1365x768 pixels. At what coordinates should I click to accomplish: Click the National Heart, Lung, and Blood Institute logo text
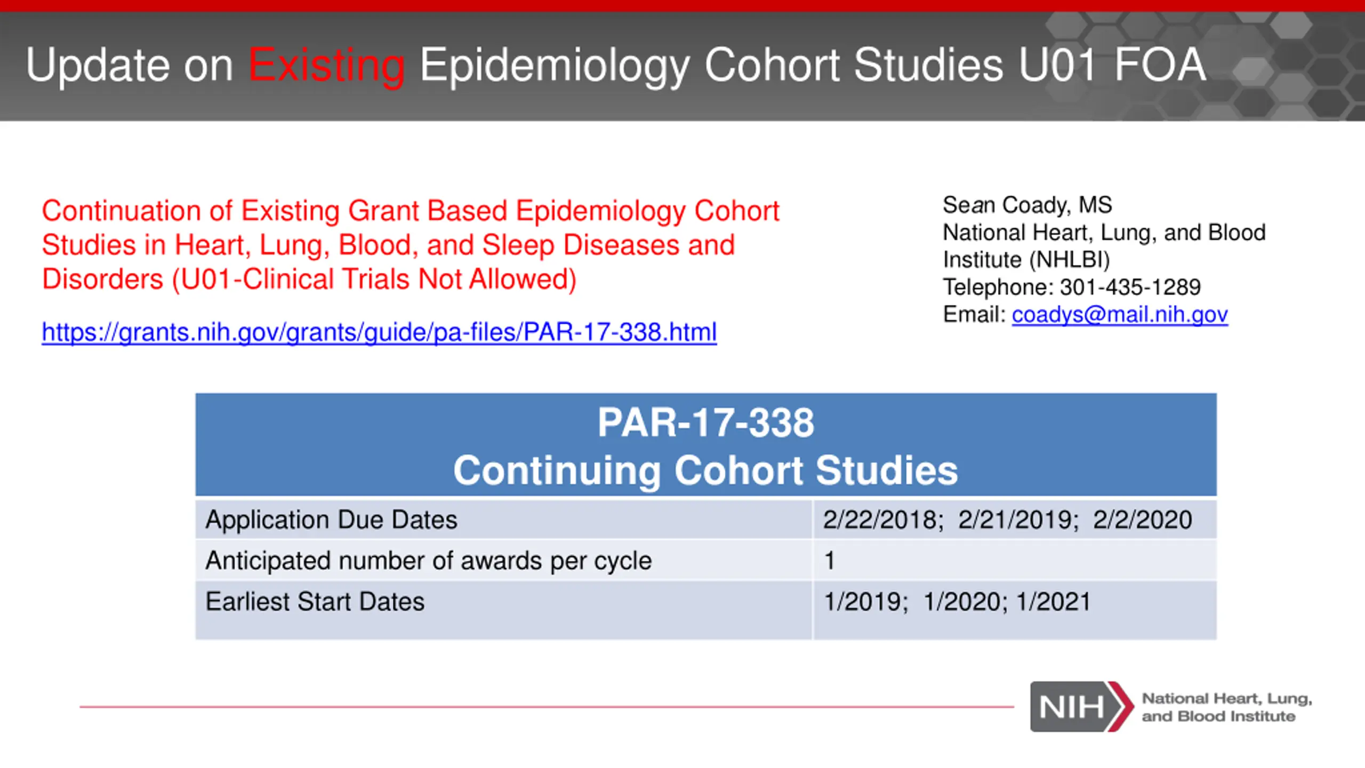tap(1226, 707)
